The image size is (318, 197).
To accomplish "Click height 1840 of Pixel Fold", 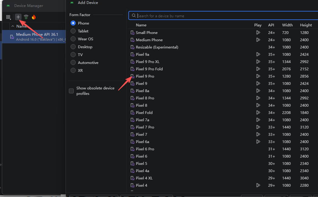I will (x=304, y=112).
